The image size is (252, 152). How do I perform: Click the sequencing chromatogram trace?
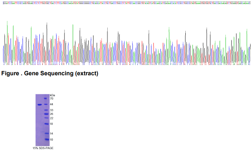pos(126,44)
